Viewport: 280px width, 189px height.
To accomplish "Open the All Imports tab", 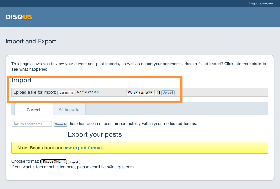I will 69,109.
